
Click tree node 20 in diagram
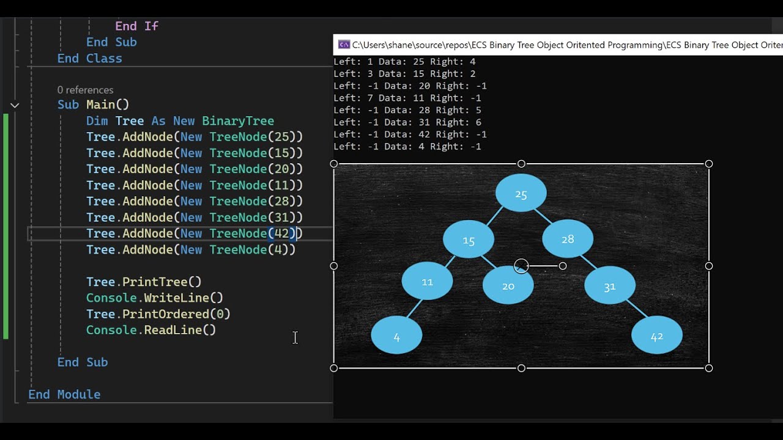508,285
